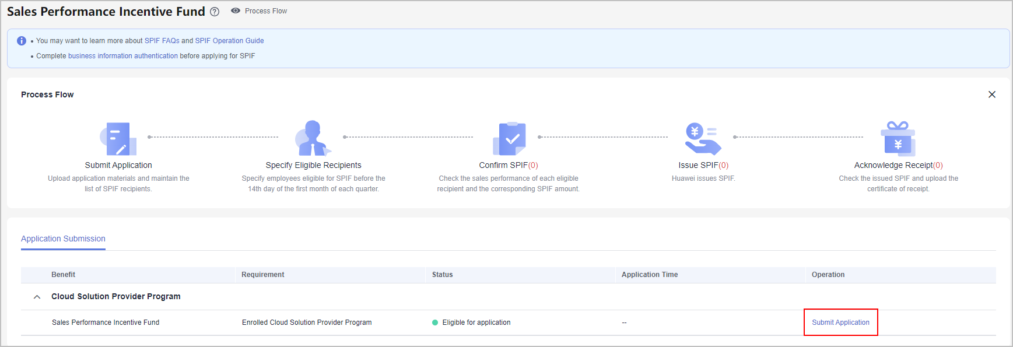Click the Acknowledge Receipt gift box icon

[898, 139]
